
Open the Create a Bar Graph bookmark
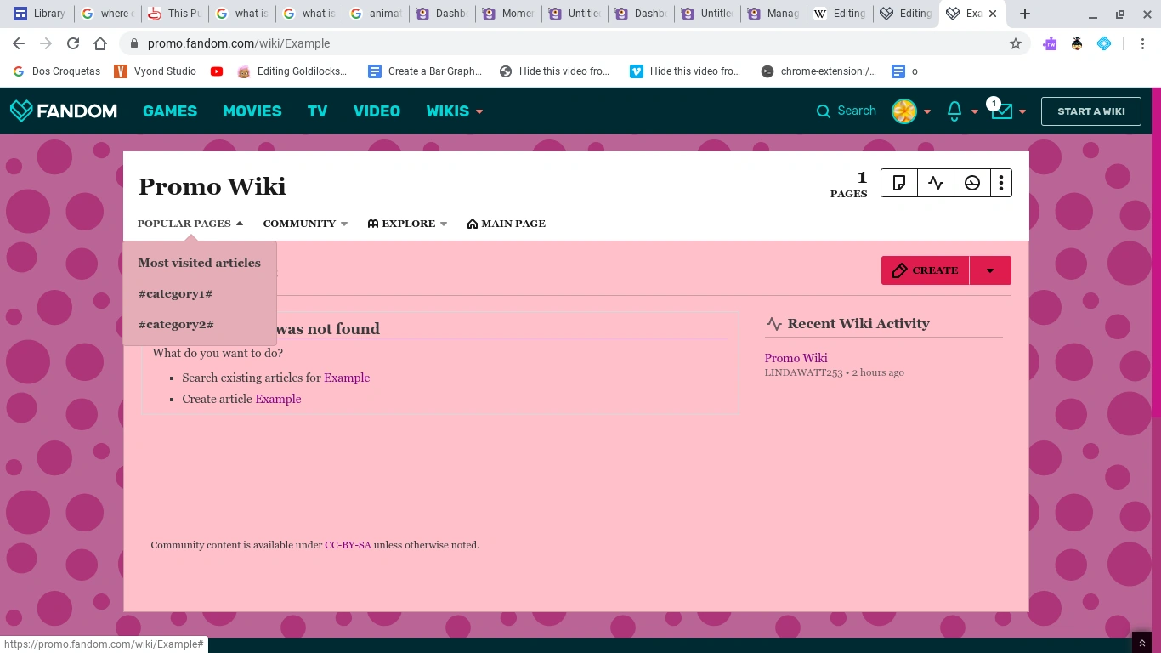pyautogui.click(x=425, y=71)
